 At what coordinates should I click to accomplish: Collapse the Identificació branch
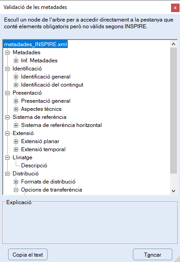tap(7, 69)
